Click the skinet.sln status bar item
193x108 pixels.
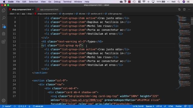[38, 106]
